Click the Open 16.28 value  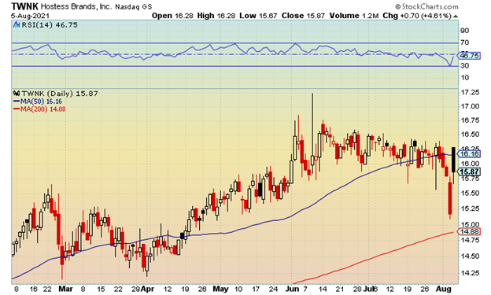click(x=172, y=16)
